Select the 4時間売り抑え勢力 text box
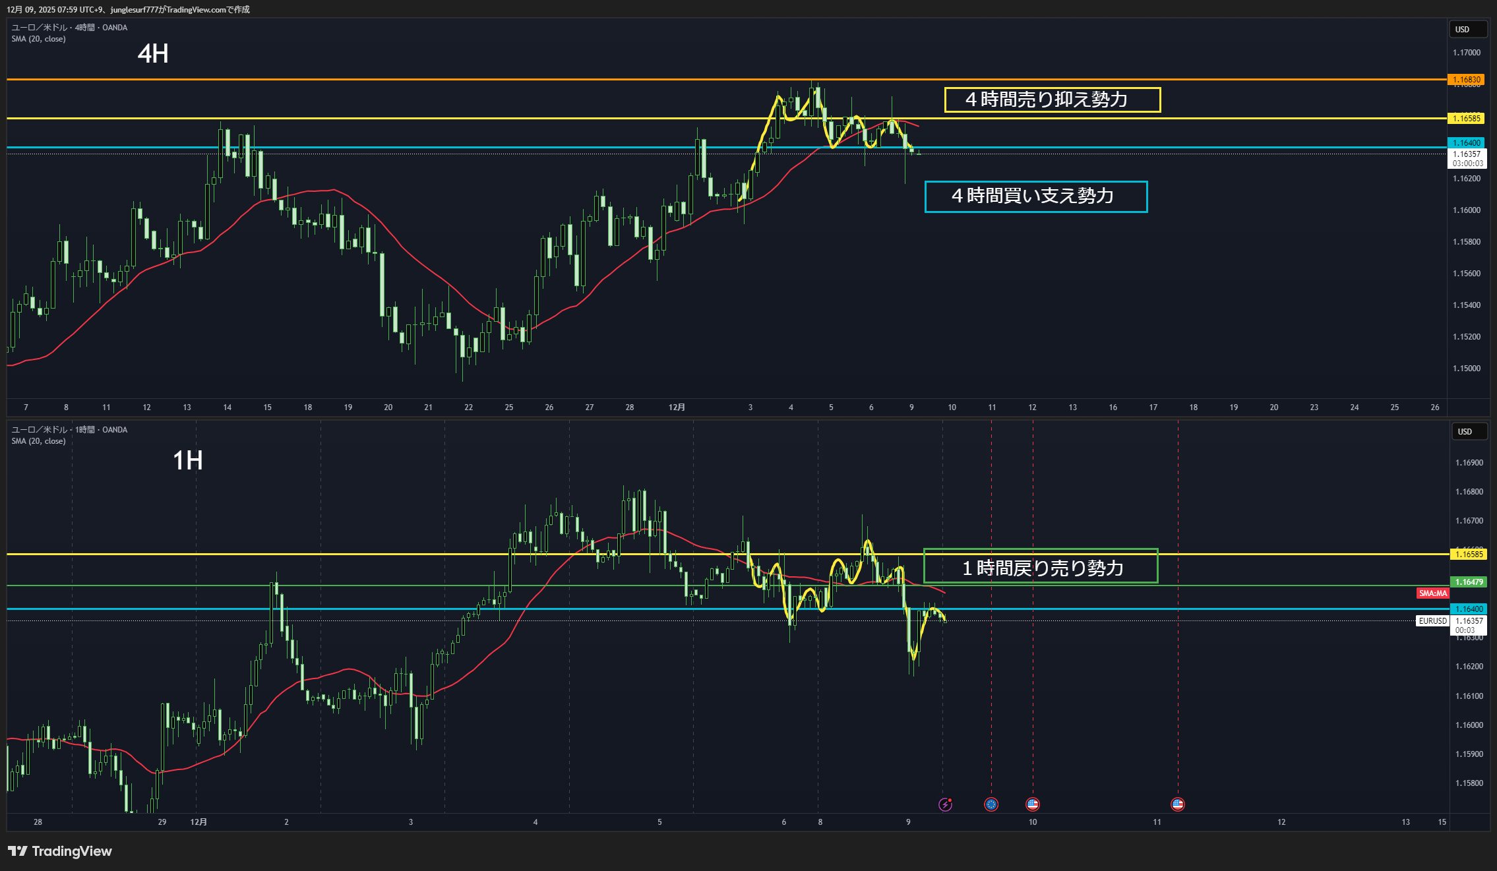The image size is (1497, 871). (1052, 100)
